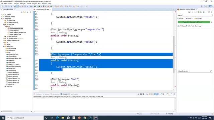Image resolution: width=214 pixels, height=120 pixels.
Task: Select pom.xml in Package Explorer
Action: coord(9,86)
